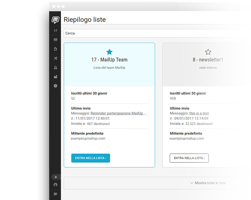Open the envelope messages icon in sidebar
This screenshot has width=251, height=200.
click(56, 40)
